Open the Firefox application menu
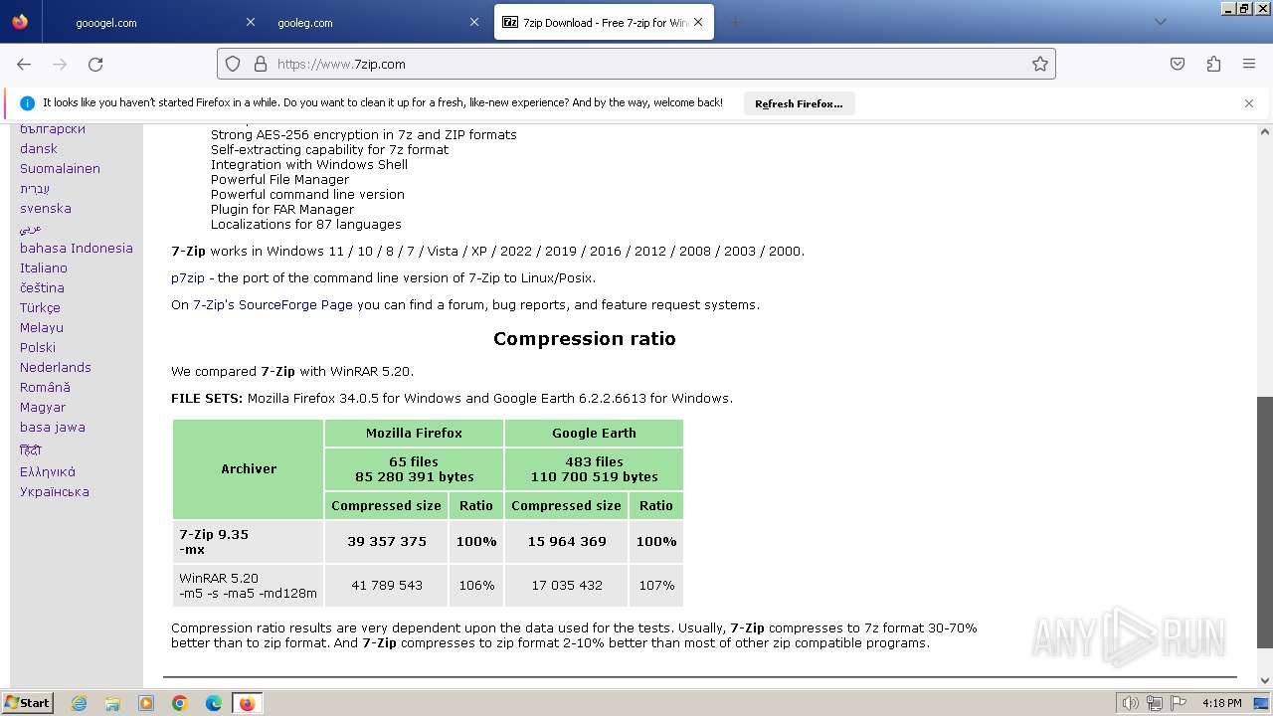The width and height of the screenshot is (1273, 716). [x=1249, y=64]
